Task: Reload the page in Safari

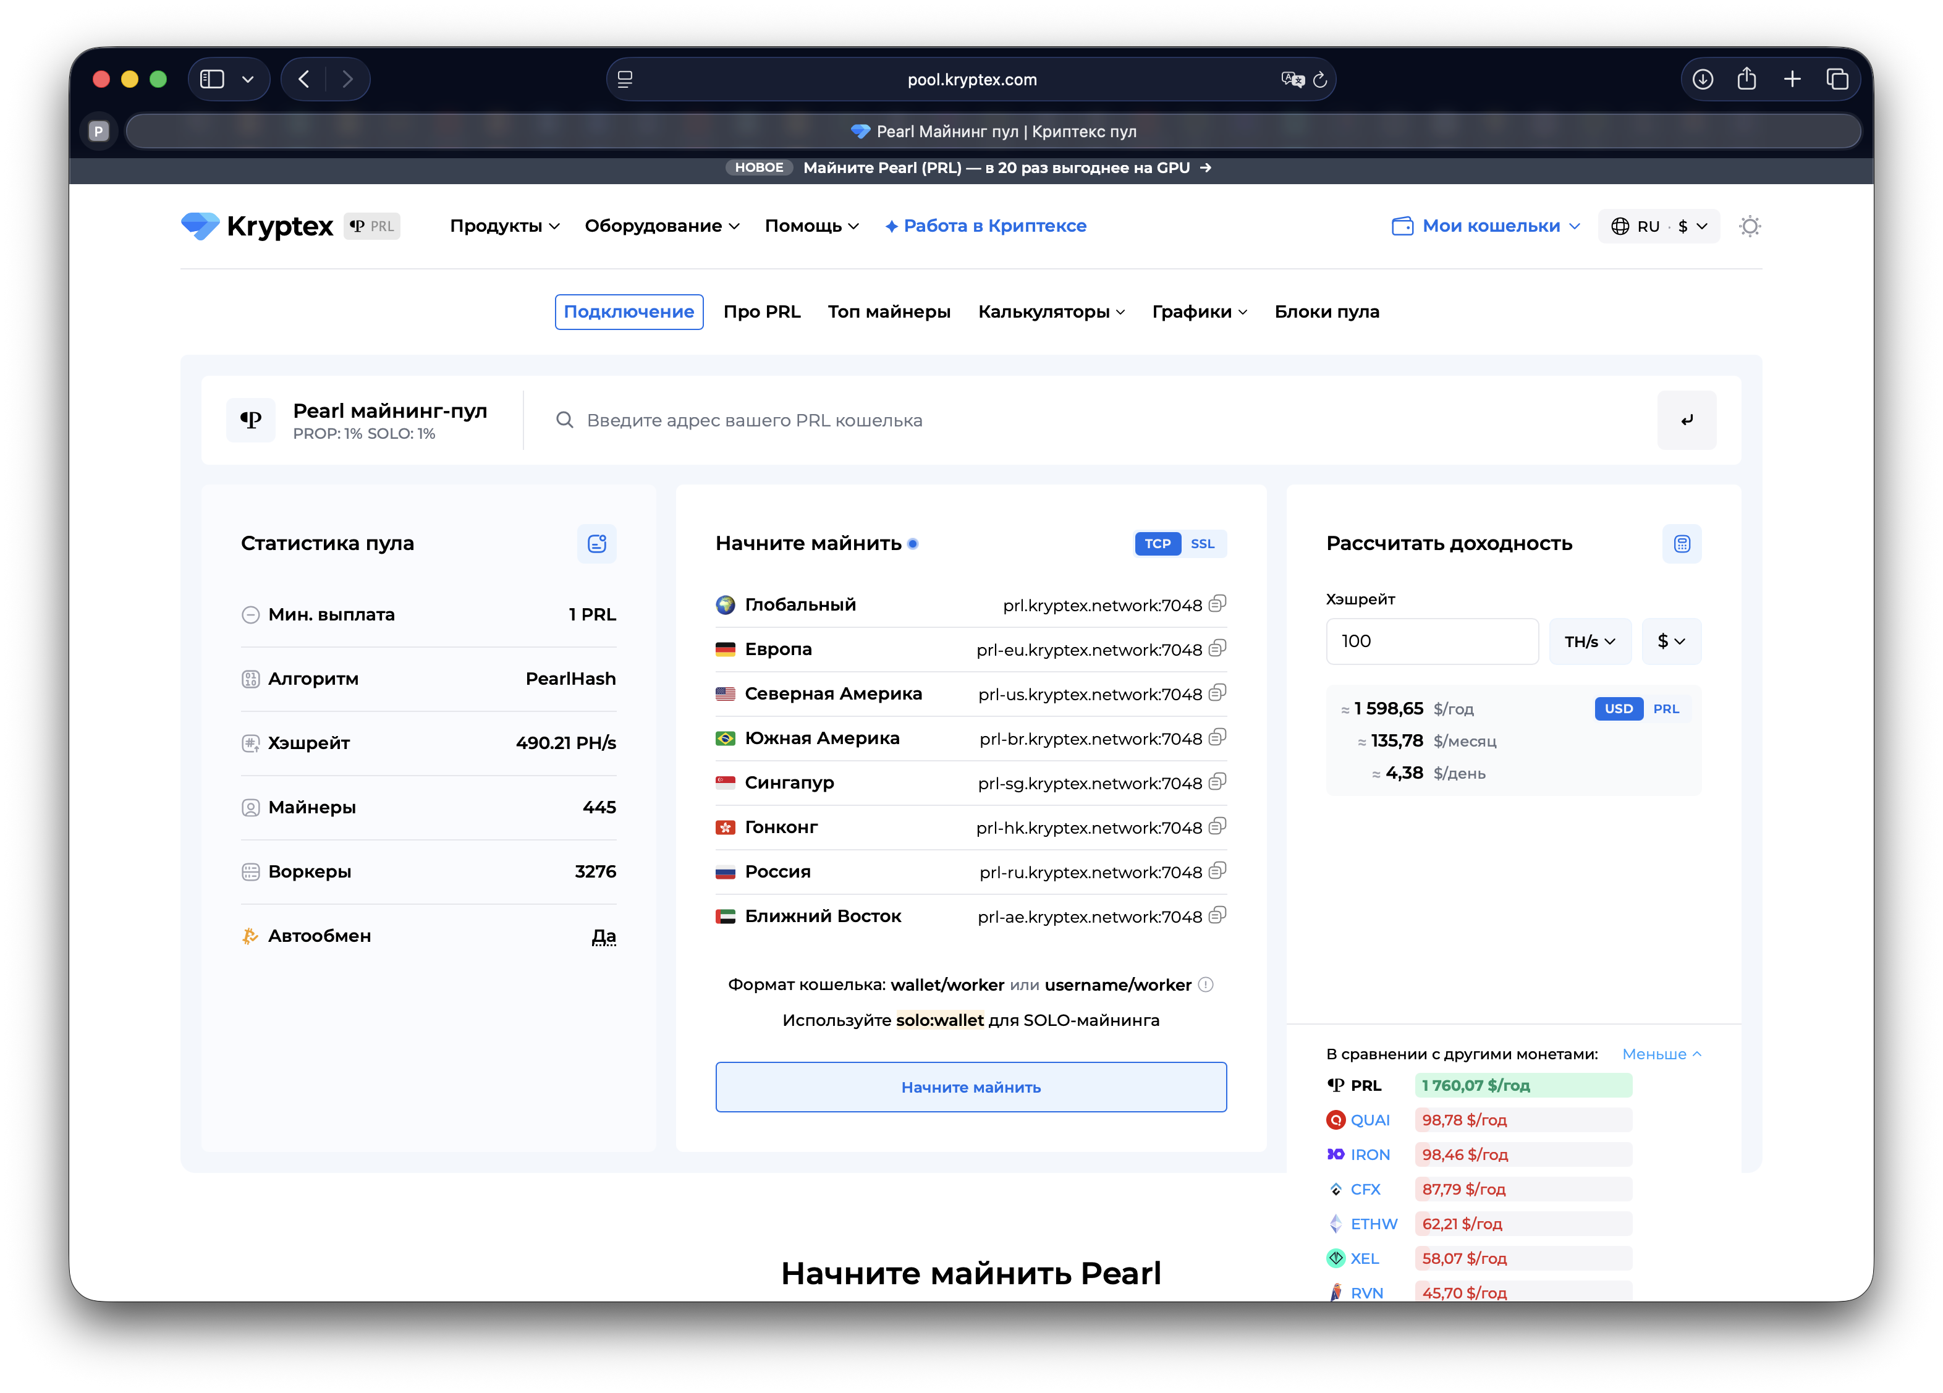Action: pyautogui.click(x=1320, y=80)
